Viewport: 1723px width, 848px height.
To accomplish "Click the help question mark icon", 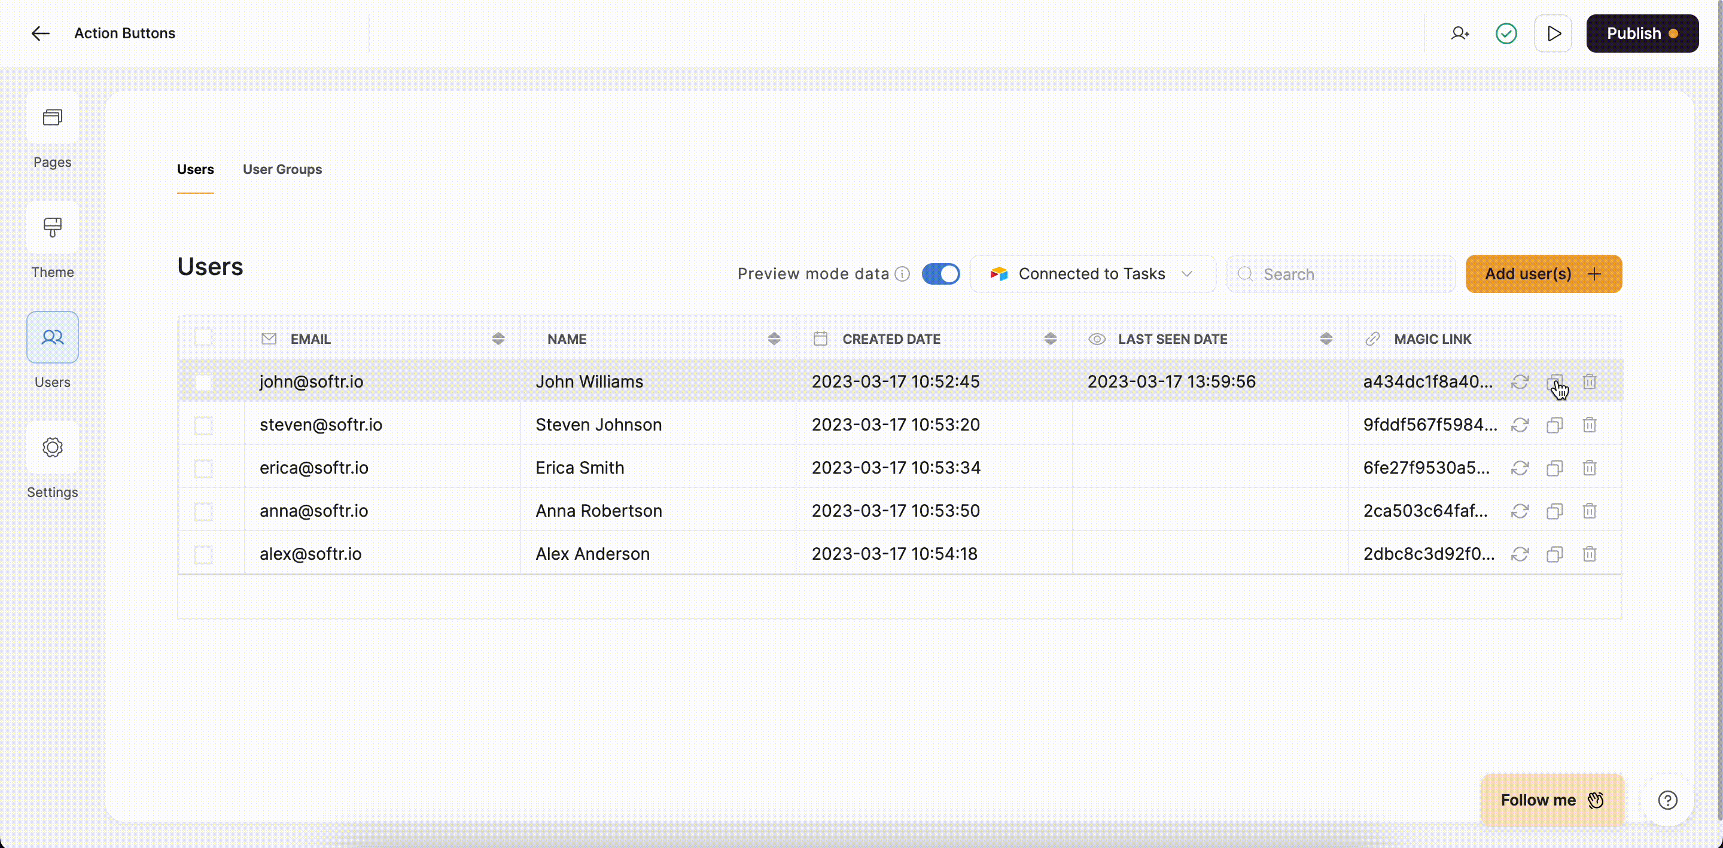I will tap(1667, 800).
